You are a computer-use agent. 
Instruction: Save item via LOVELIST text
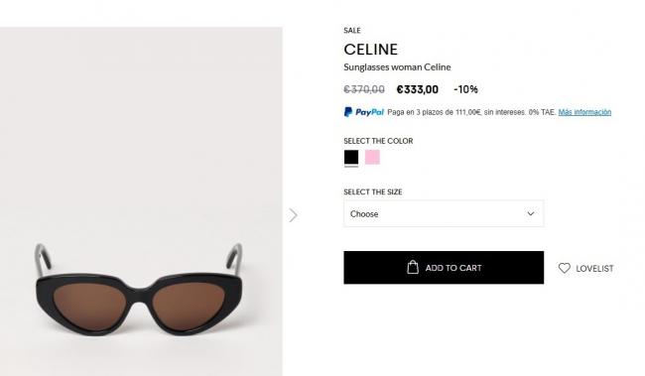(x=594, y=269)
